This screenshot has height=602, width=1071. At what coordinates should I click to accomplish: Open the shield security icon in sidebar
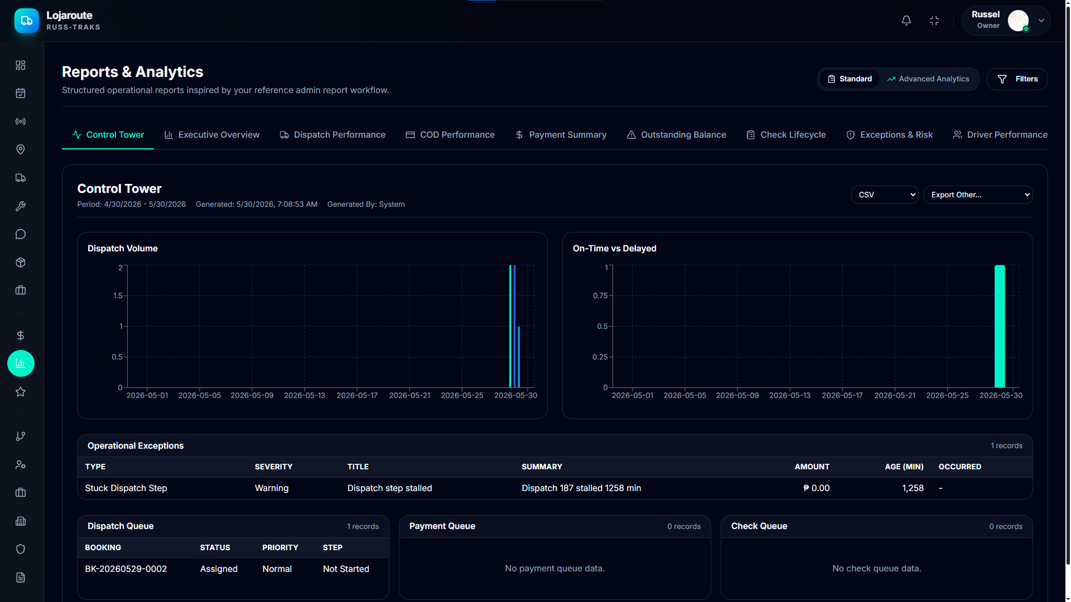click(21, 549)
